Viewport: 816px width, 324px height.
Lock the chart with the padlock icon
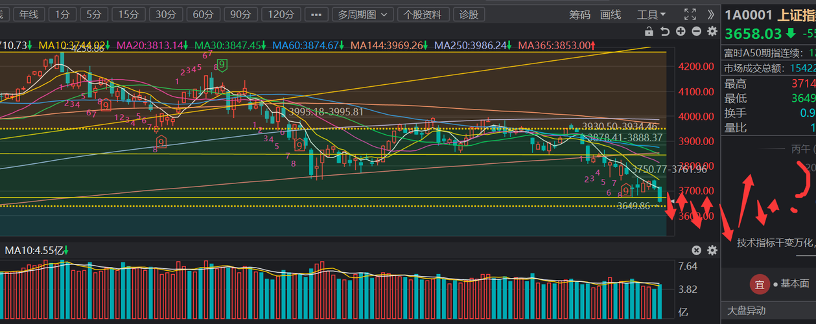point(649,31)
